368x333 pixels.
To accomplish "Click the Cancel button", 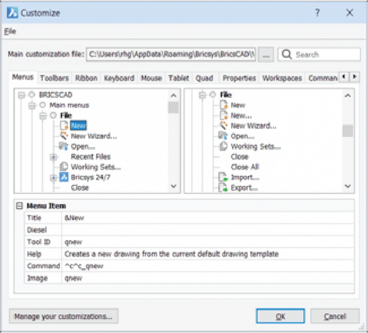I will pyautogui.click(x=335, y=316).
